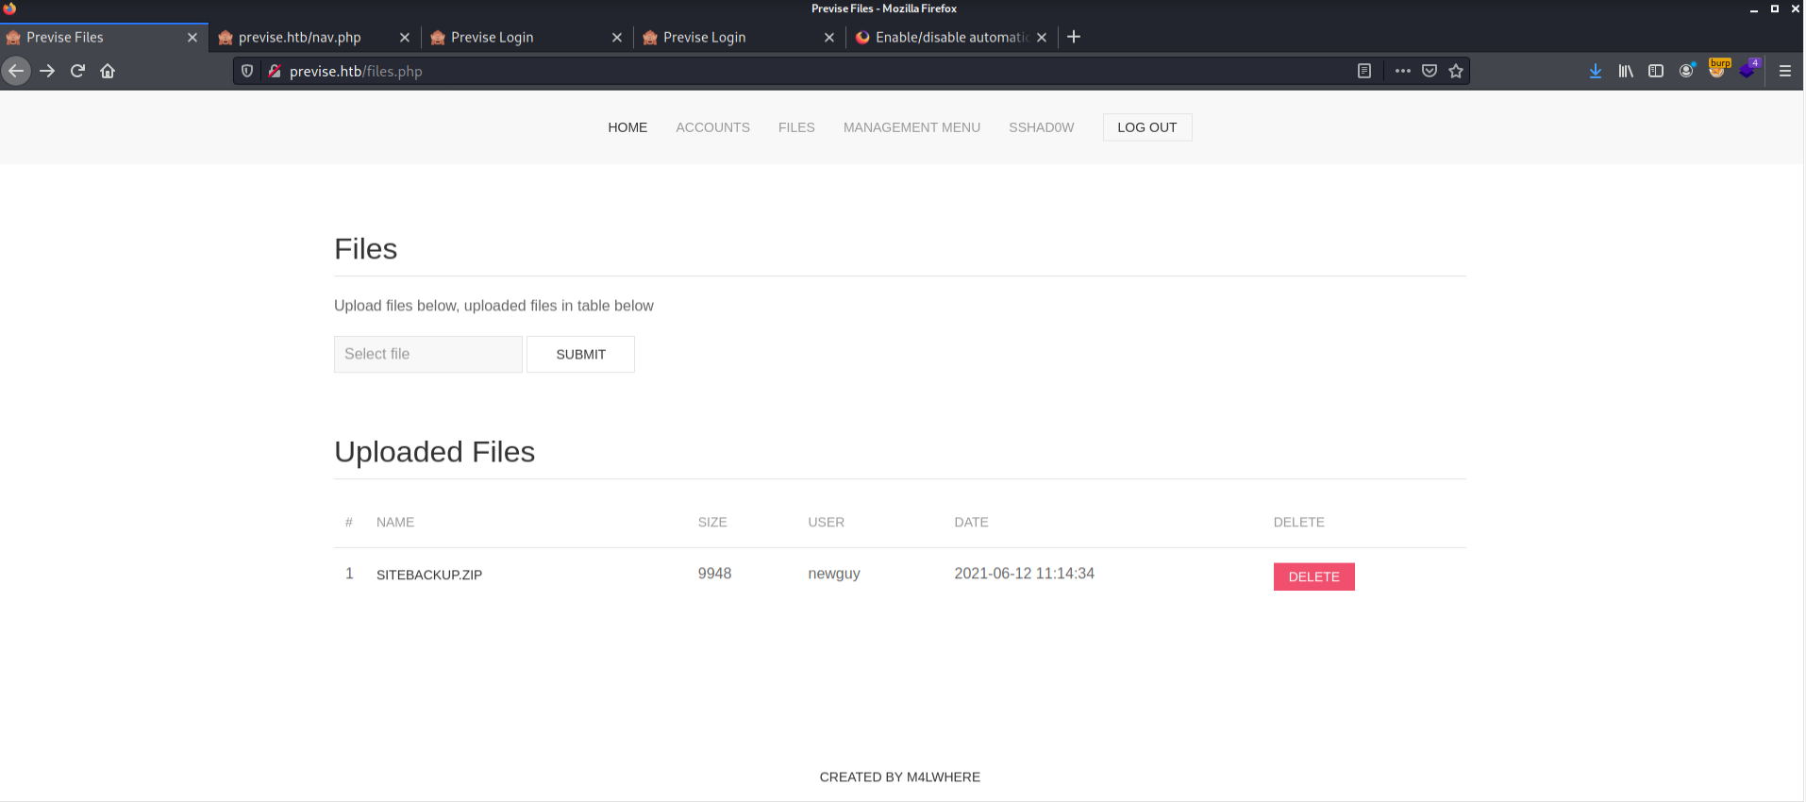Open a new browser tab

coord(1074,37)
